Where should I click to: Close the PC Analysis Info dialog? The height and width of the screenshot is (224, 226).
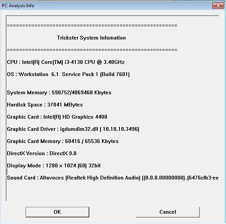point(218,6)
